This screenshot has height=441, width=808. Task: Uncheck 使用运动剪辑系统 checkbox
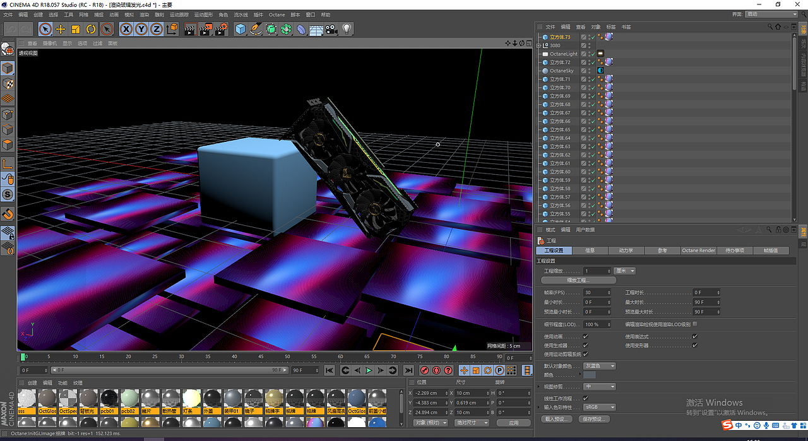tap(585, 354)
